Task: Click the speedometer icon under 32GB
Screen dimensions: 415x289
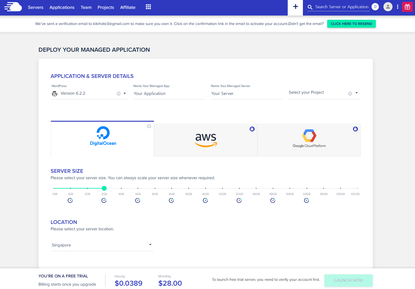Action: (x=239, y=200)
